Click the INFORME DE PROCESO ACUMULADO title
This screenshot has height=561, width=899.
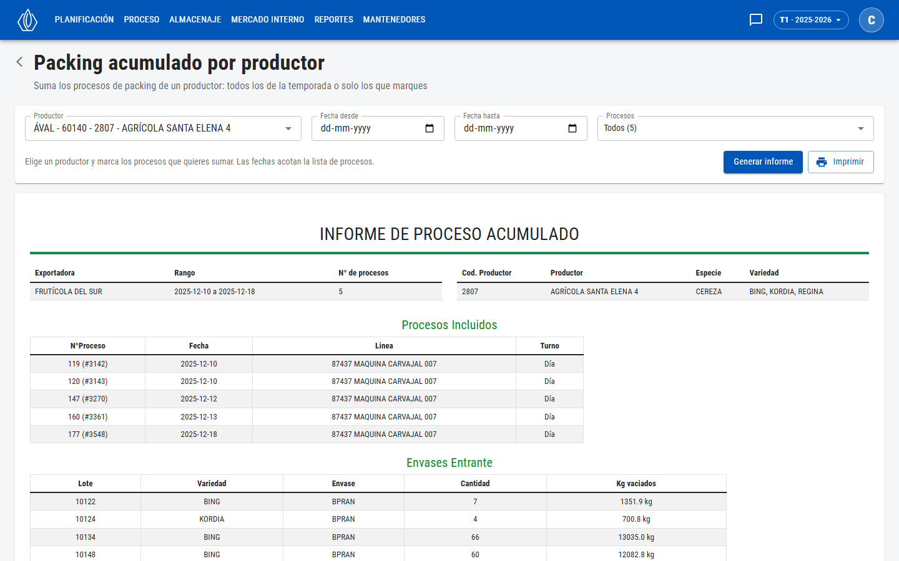click(449, 234)
